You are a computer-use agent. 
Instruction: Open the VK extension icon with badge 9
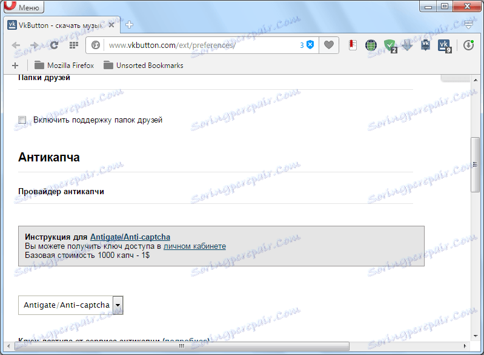pyautogui.click(x=445, y=46)
